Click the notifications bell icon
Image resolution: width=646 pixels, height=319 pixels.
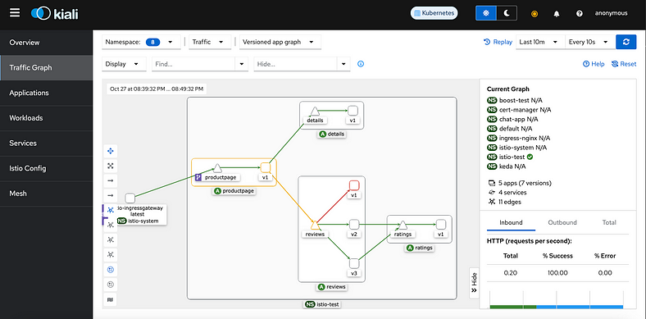click(556, 14)
